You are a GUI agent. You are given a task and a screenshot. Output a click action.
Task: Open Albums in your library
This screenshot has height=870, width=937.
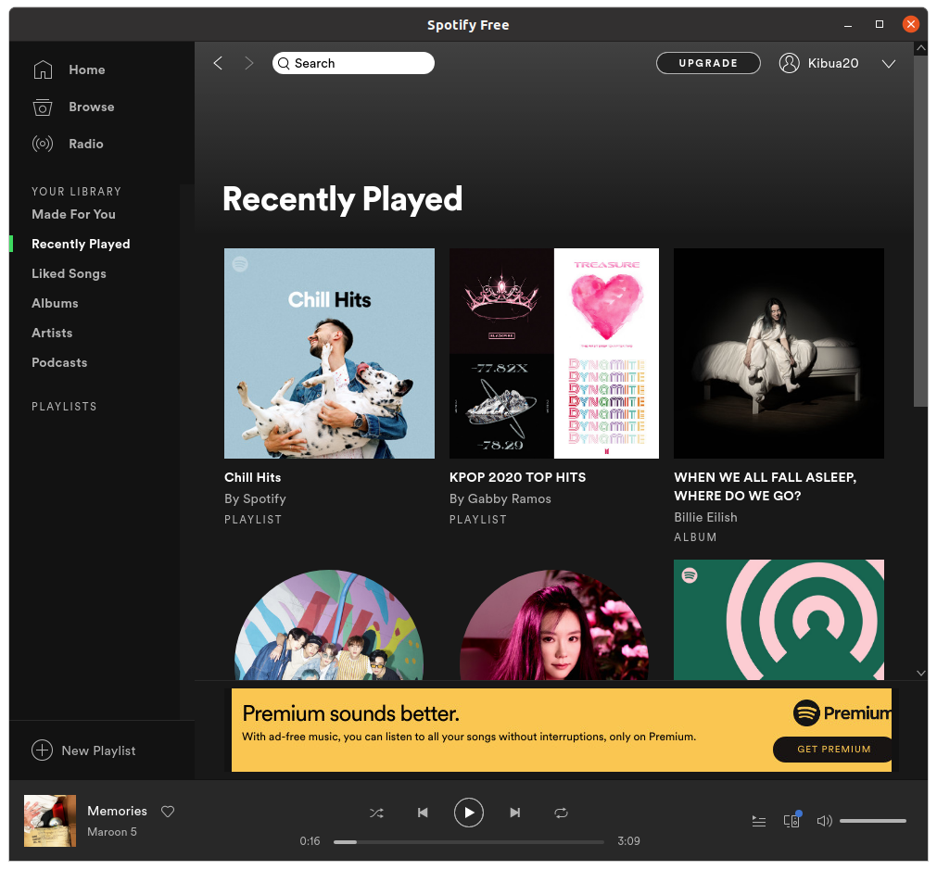55,303
